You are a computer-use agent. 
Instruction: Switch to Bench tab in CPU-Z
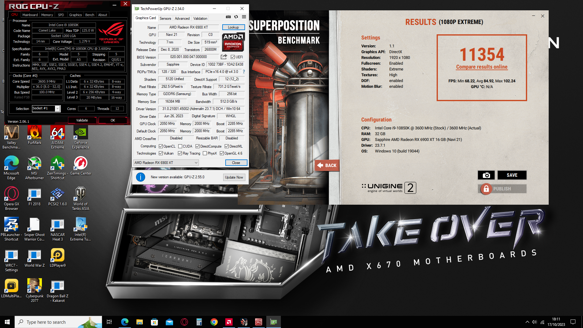pyautogui.click(x=90, y=15)
